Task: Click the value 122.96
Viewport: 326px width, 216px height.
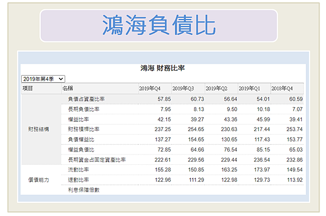Action: [x=163, y=180]
